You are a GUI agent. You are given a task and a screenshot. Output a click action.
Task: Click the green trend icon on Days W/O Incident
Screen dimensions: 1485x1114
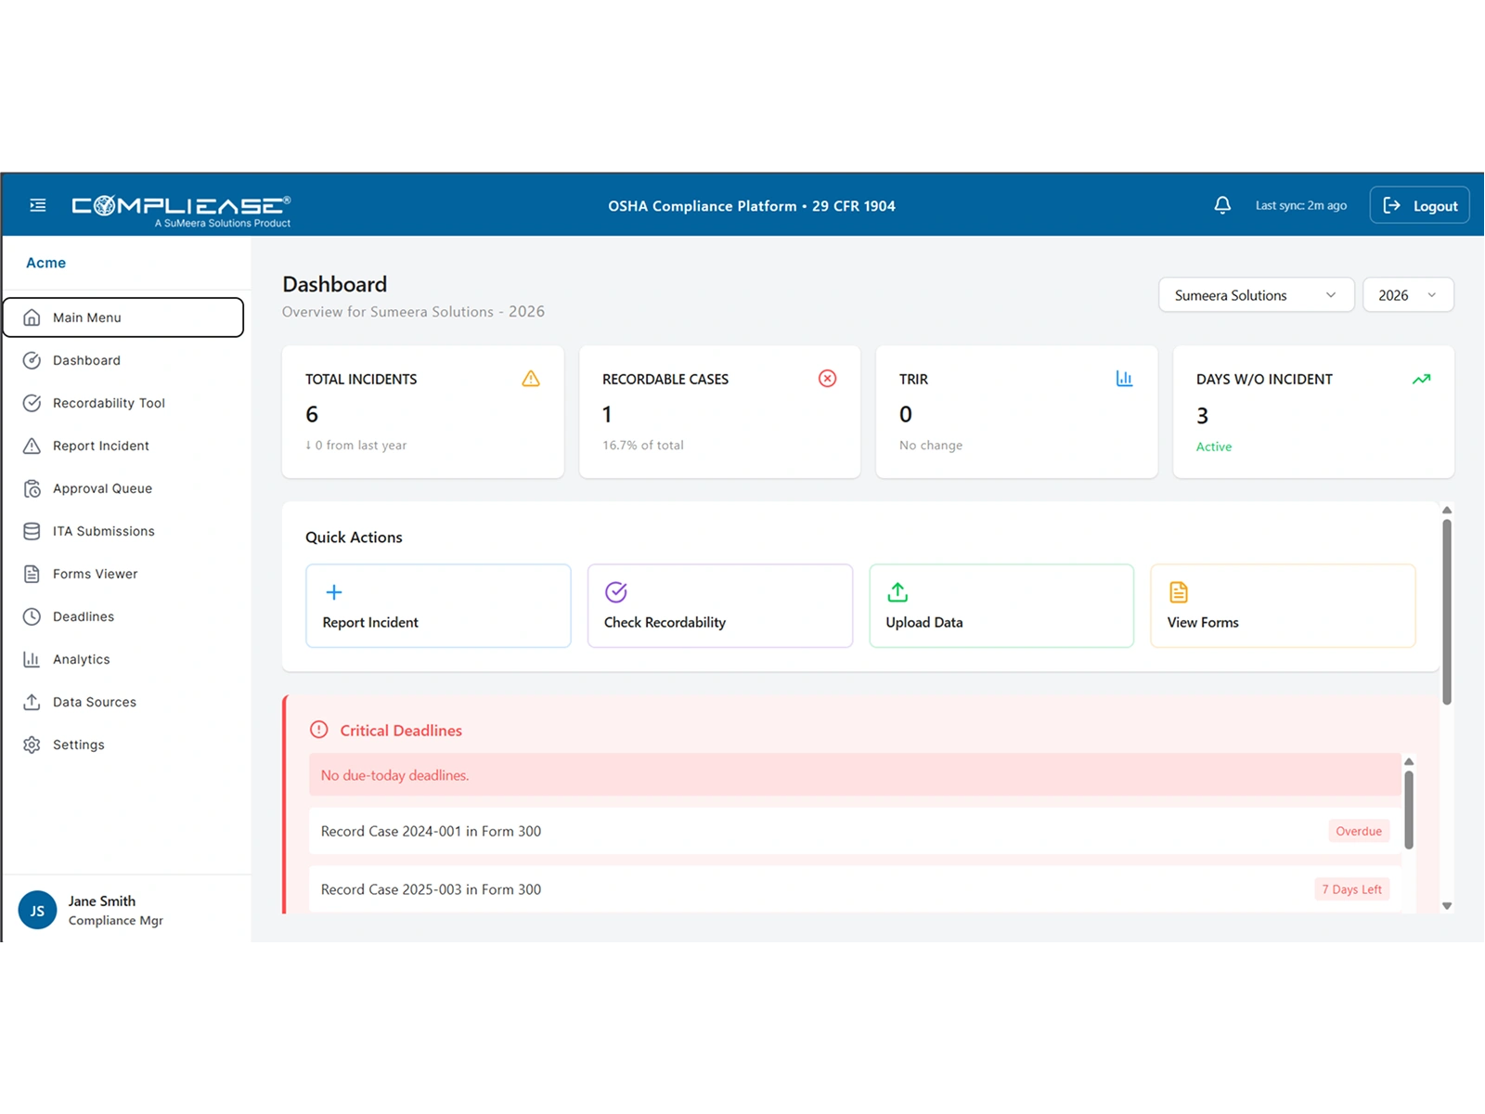[1421, 379]
